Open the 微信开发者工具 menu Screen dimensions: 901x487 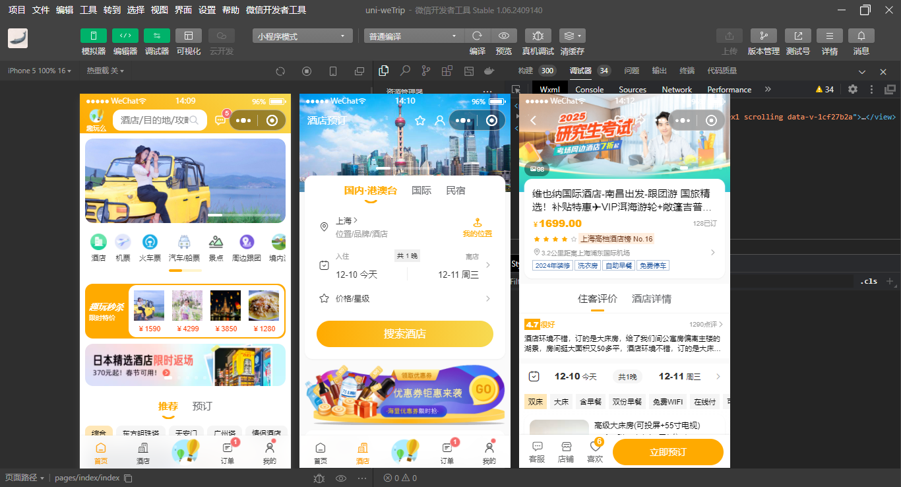(x=276, y=10)
